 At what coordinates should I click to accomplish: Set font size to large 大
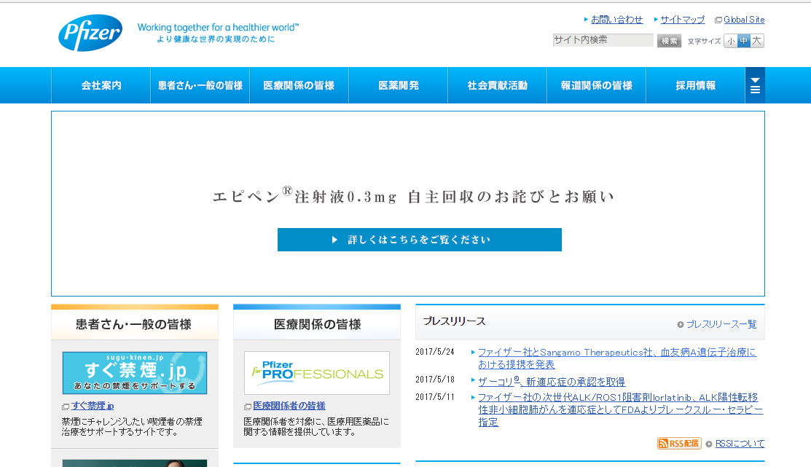tap(756, 41)
